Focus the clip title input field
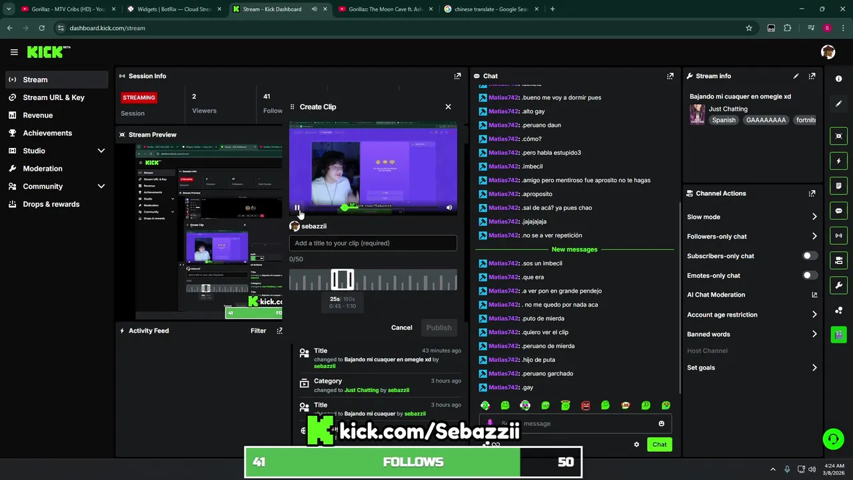 click(373, 243)
